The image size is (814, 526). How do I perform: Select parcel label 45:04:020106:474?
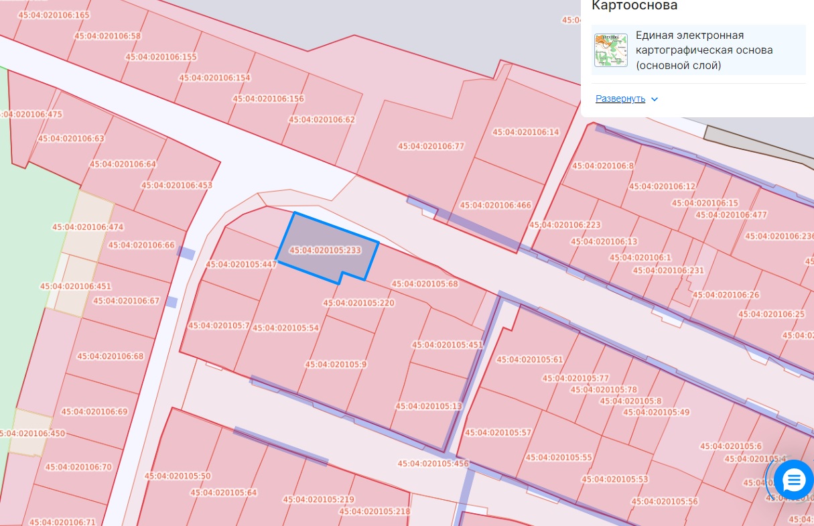[x=88, y=227]
